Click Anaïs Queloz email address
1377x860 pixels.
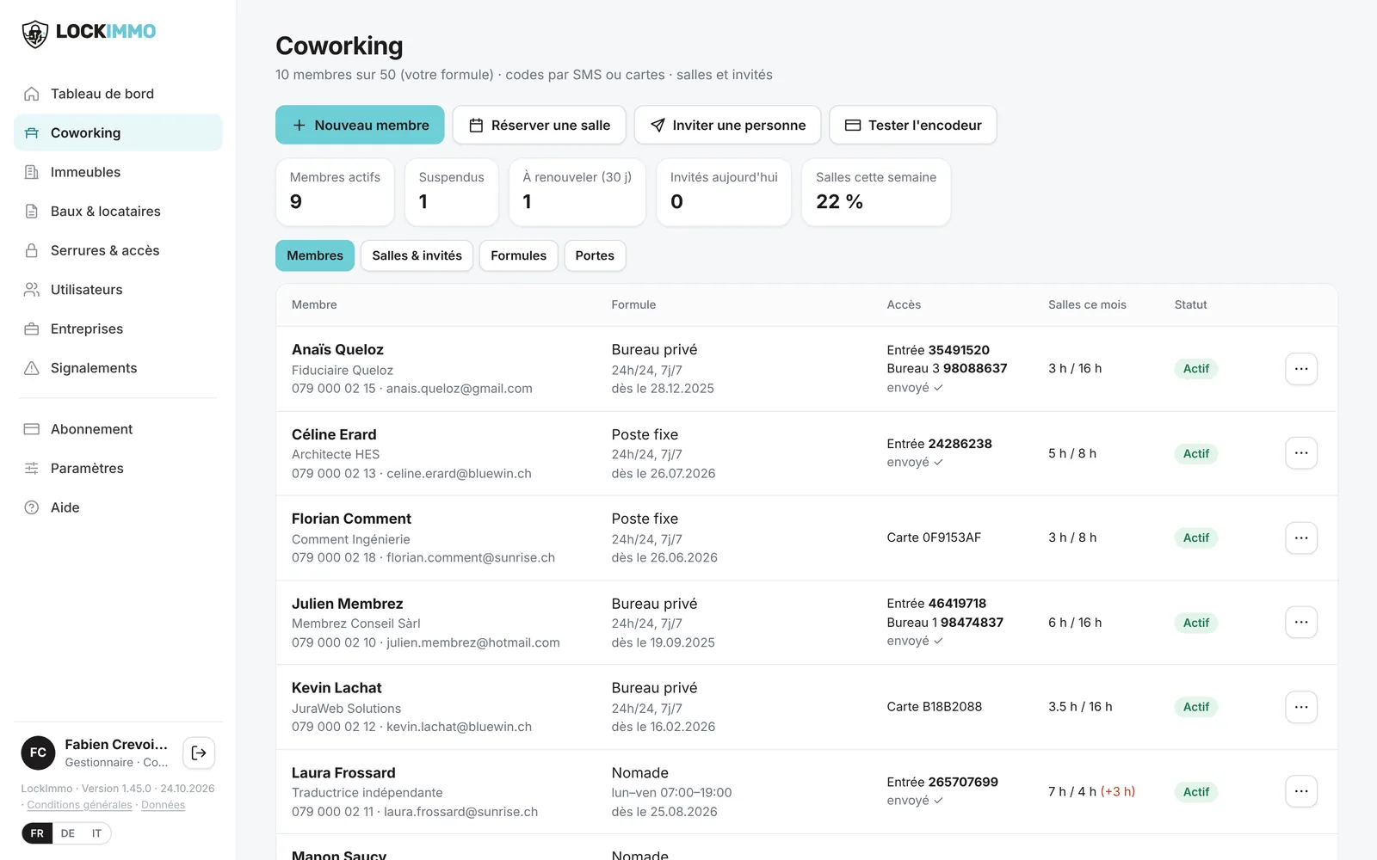(459, 389)
